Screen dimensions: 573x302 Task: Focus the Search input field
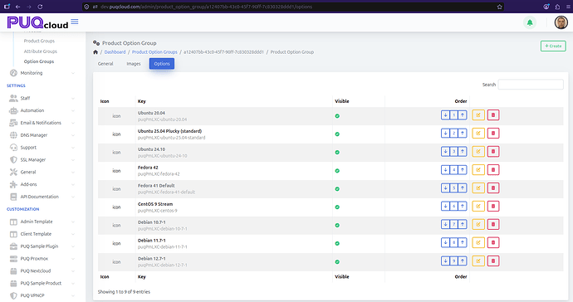click(x=531, y=85)
